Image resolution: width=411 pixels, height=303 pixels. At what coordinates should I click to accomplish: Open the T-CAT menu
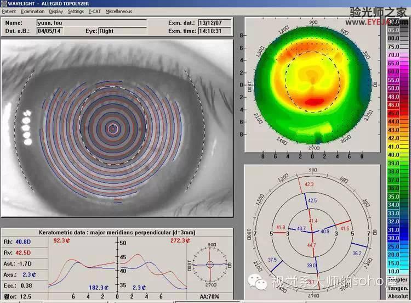94,12
